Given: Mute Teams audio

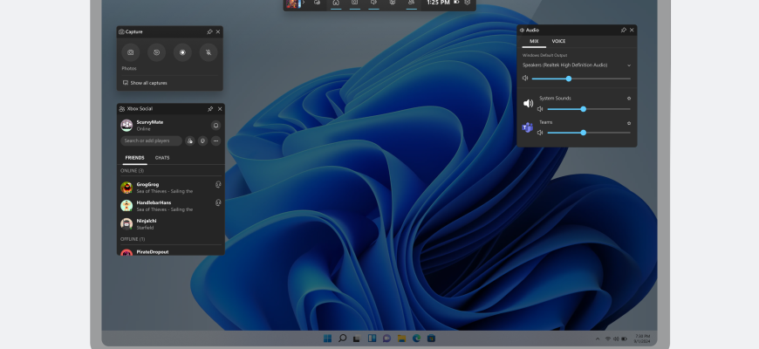Looking at the screenshot, I should tap(540, 133).
